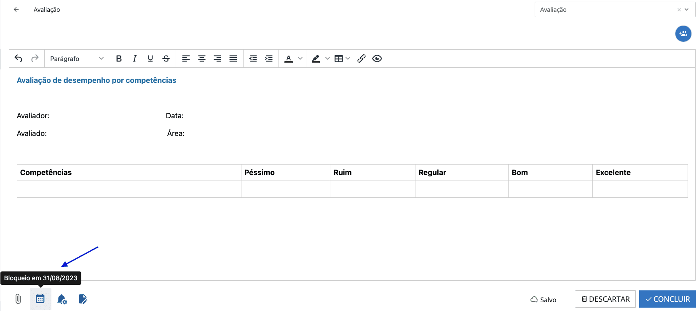699x311 pixels.
Task: Center align the text
Action: pos(202,58)
